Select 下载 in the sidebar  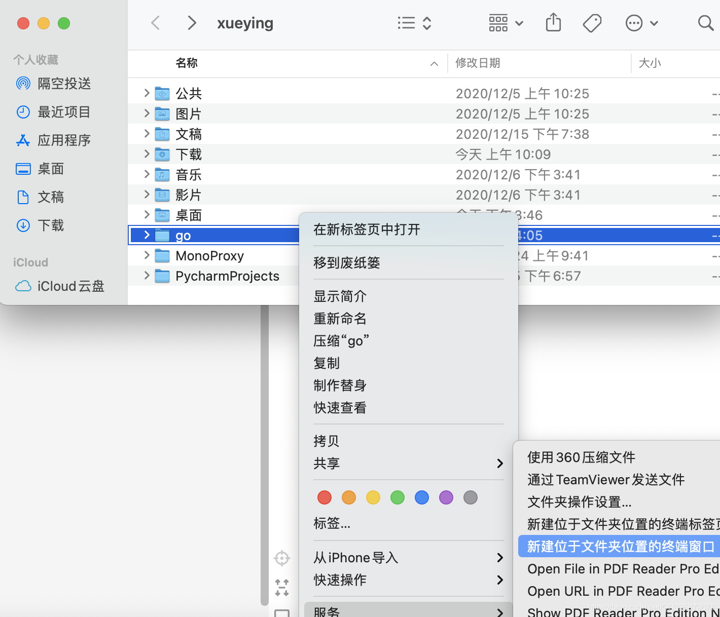[40, 225]
